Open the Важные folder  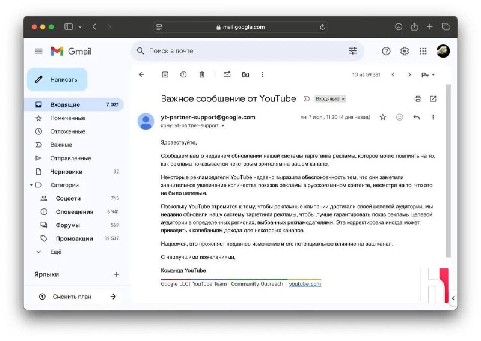[x=74, y=145]
